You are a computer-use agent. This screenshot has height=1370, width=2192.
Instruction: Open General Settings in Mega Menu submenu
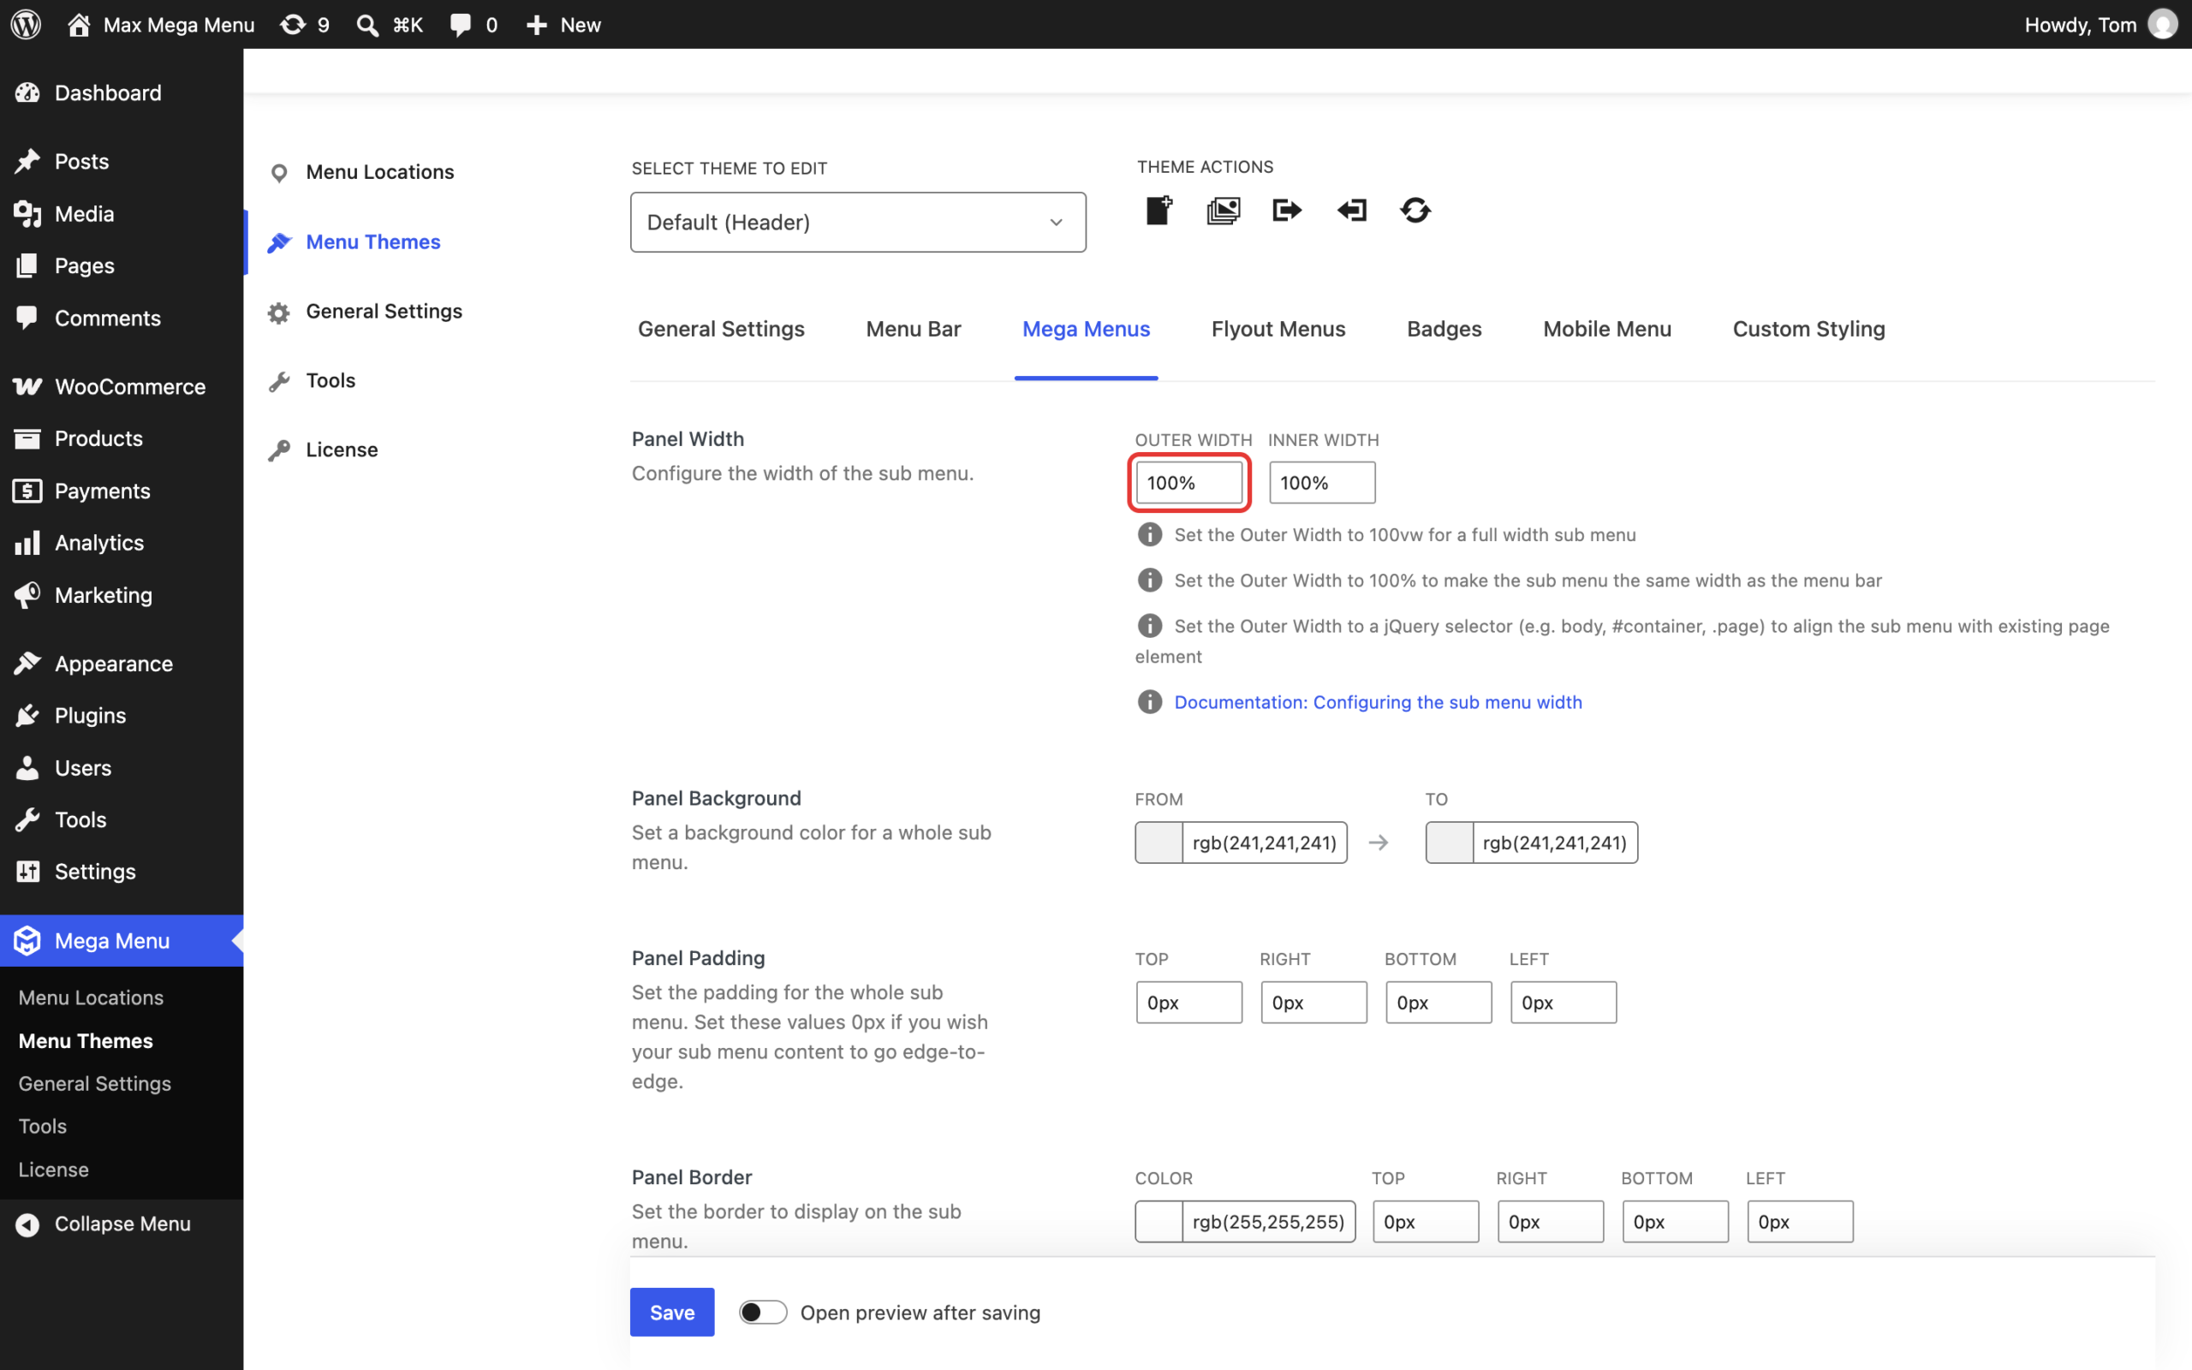(x=94, y=1084)
